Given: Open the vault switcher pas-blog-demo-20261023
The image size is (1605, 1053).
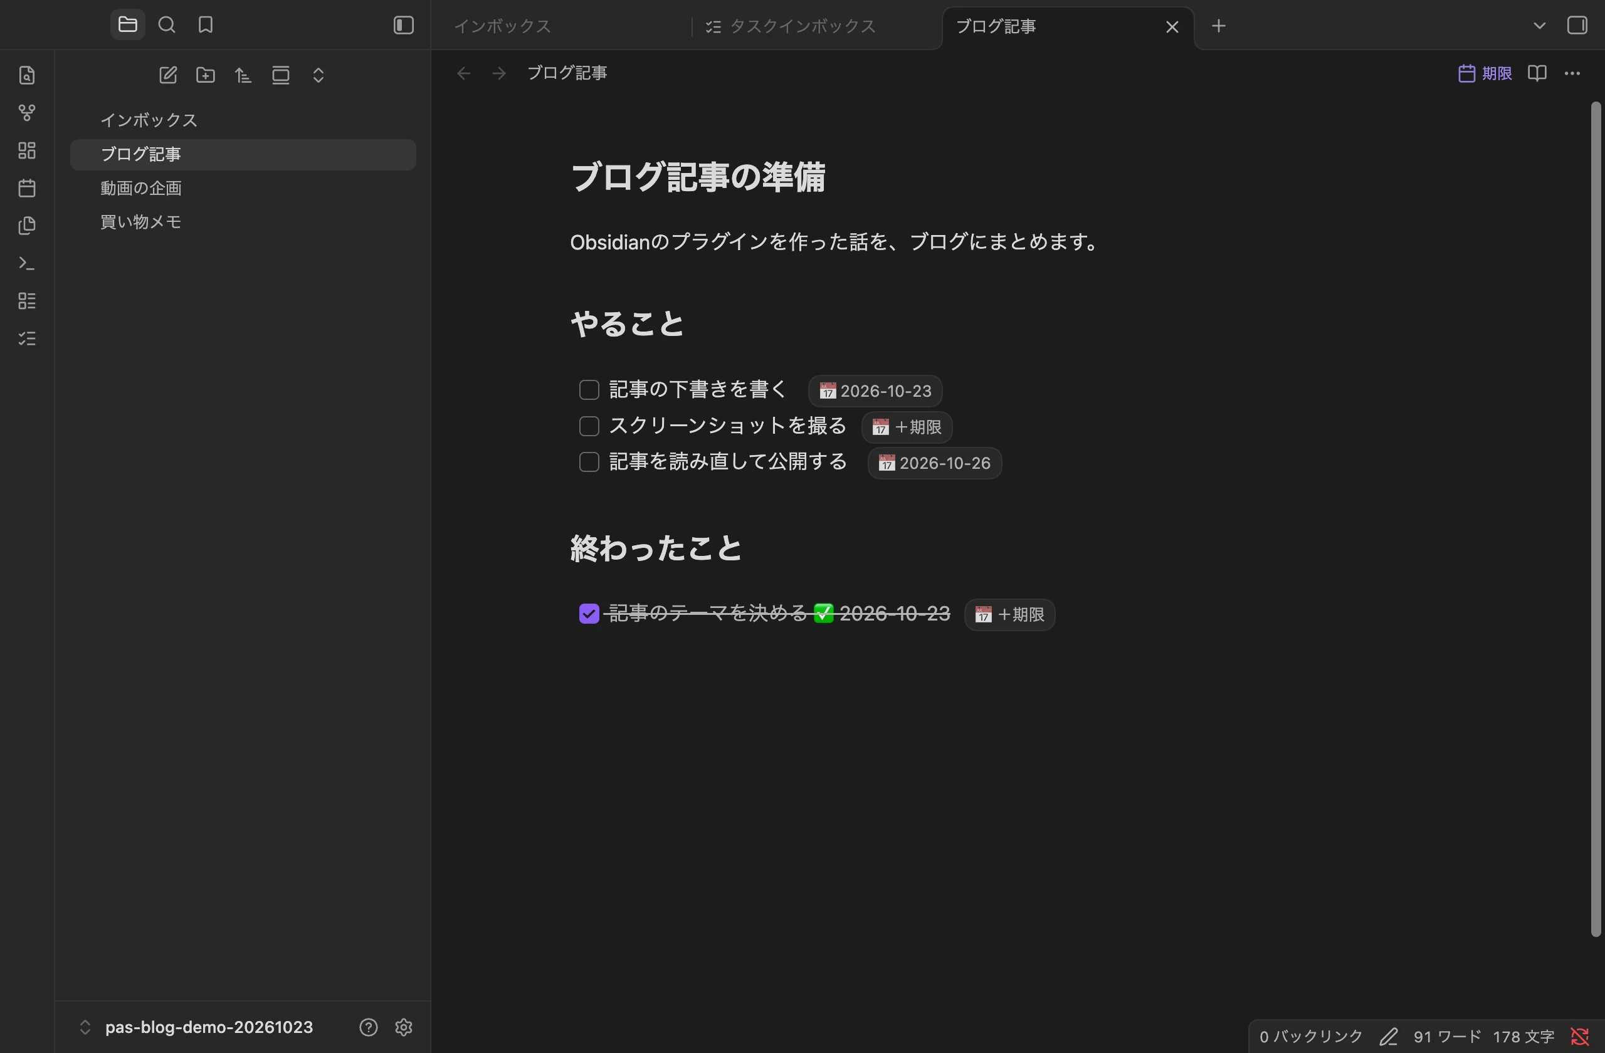Looking at the screenshot, I should tap(196, 1027).
